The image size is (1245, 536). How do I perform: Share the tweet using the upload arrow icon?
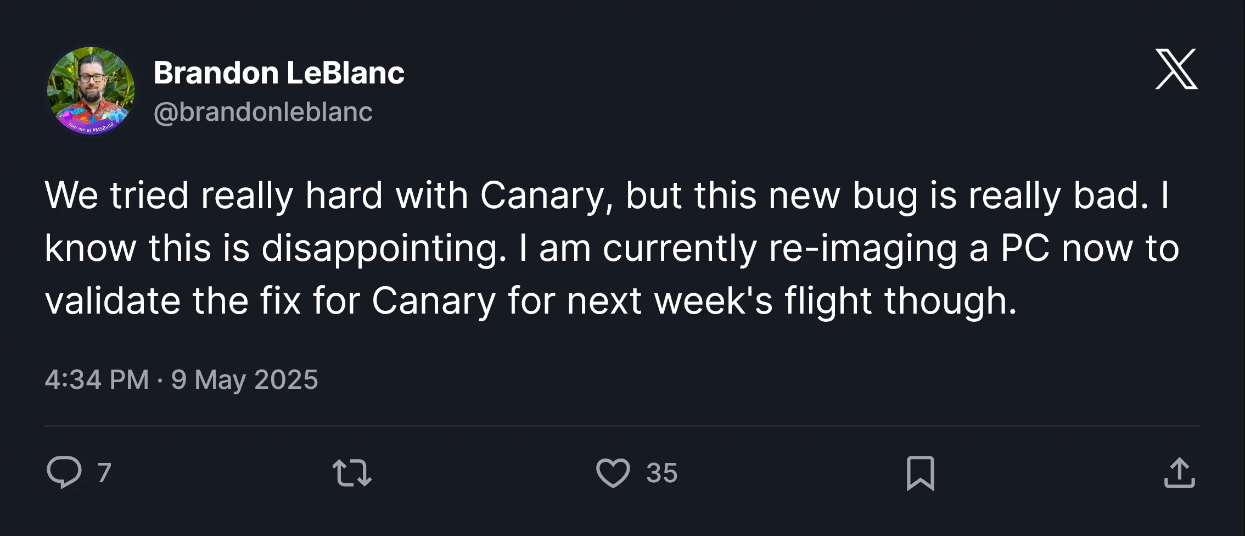pos(1179,473)
